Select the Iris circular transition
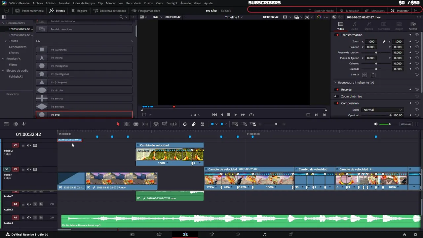Viewport: 423px width, 238px height. (84, 90)
